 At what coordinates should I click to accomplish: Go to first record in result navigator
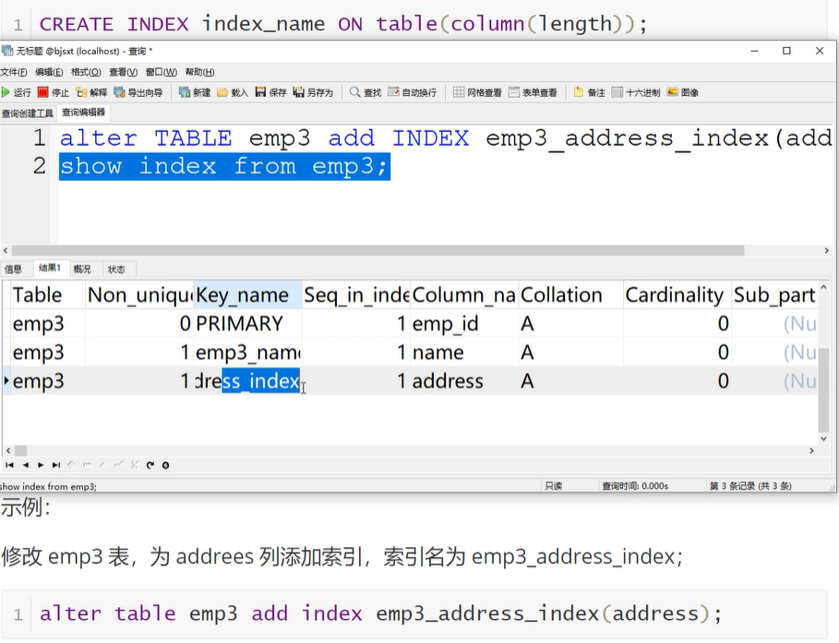pos(9,465)
